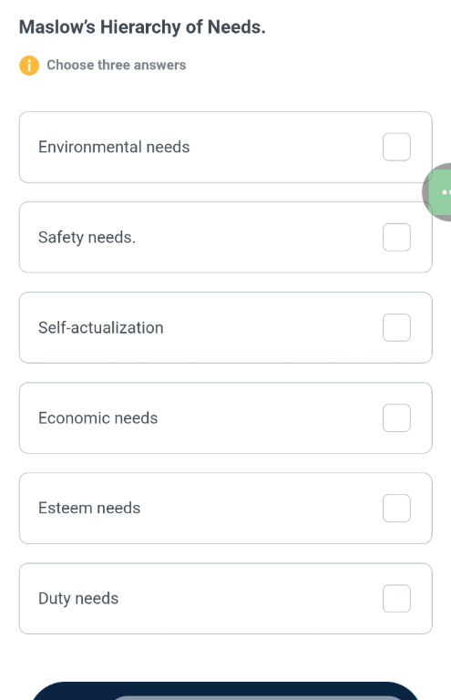
Task: Click the Environmental needs label text
Action: (x=114, y=147)
